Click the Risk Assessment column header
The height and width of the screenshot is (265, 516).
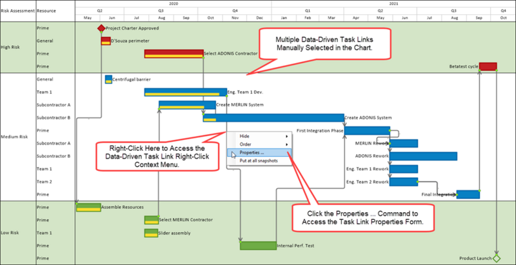click(18, 11)
